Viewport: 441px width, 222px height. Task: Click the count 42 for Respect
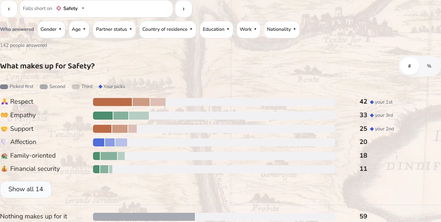[363, 102]
